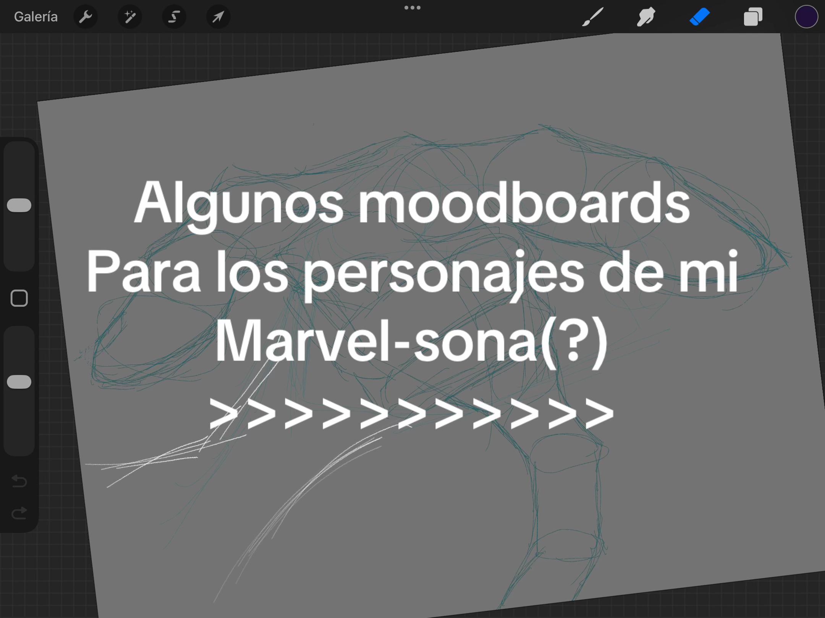Tap the square modify button in sidebar

click(x=19, y=298)
